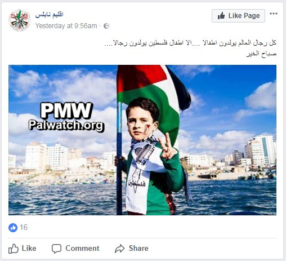This screenshot has width=286, height=261.
Task: Click the Share label
Action: click(138, 248)
